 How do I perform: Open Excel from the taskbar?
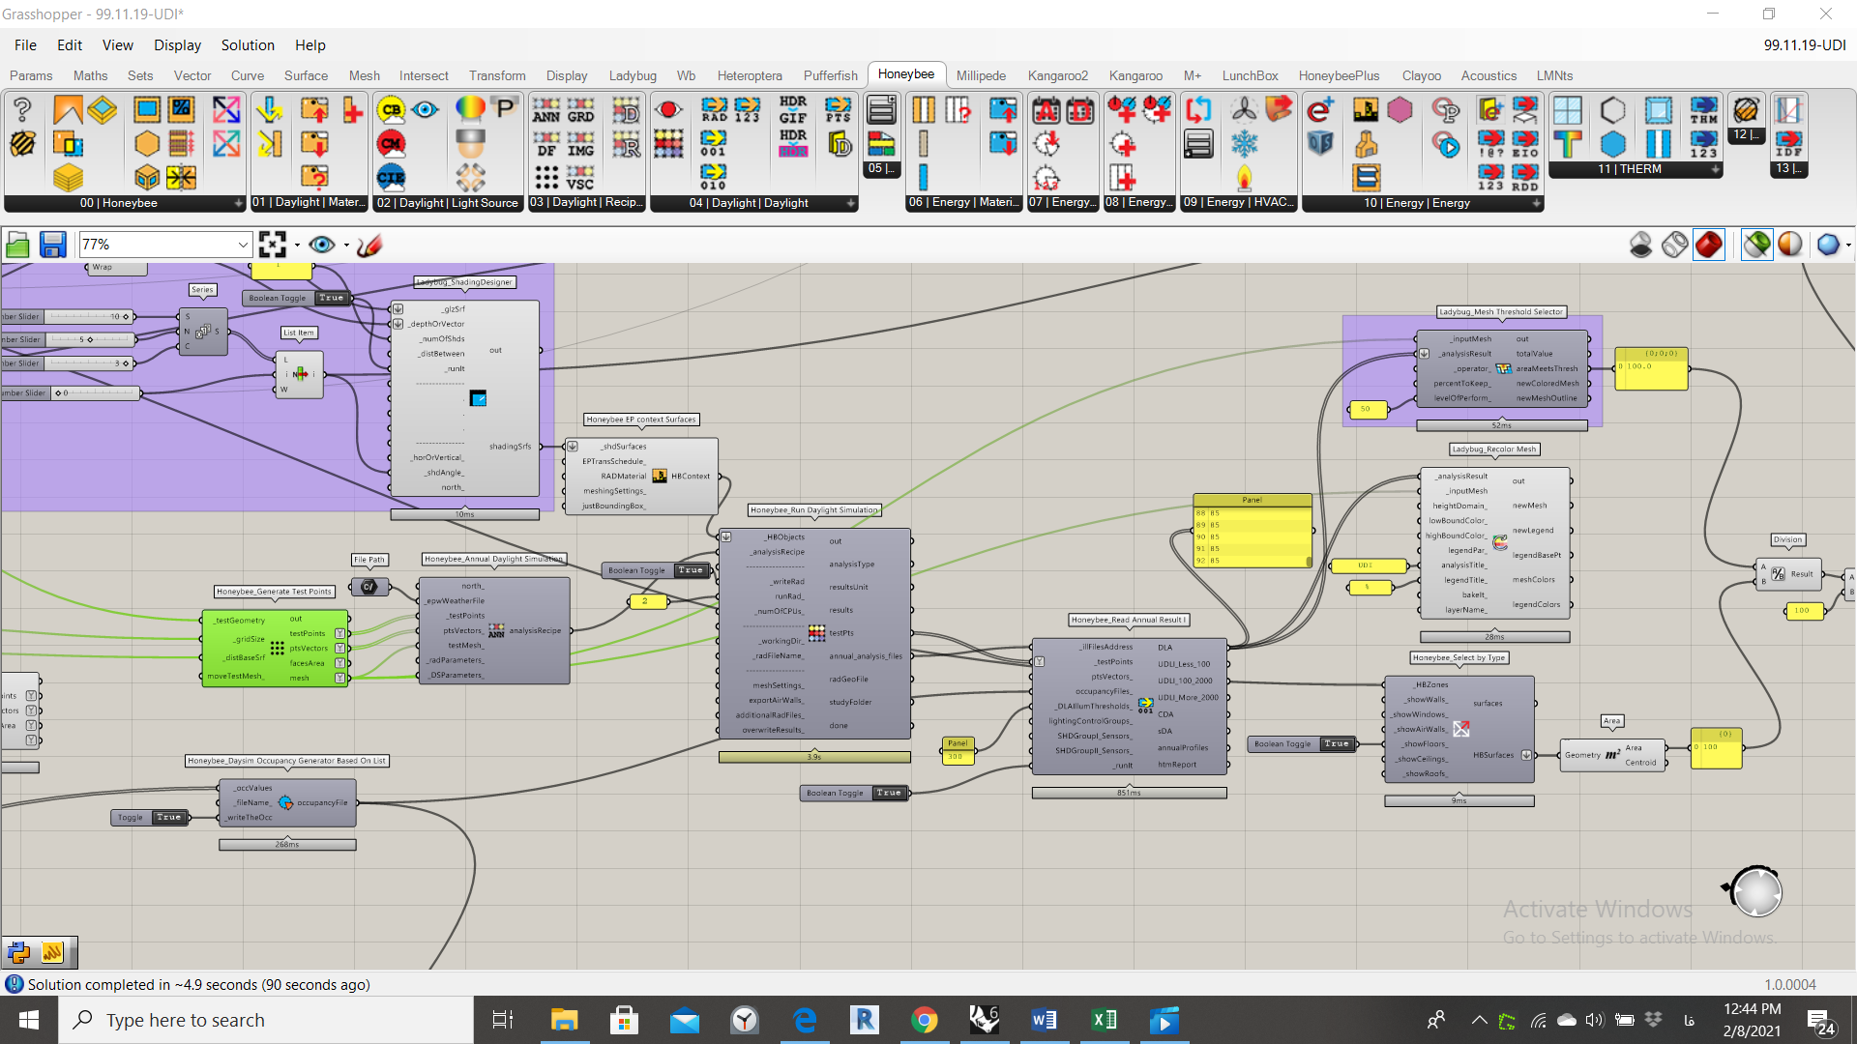tap(1104, 1020)
